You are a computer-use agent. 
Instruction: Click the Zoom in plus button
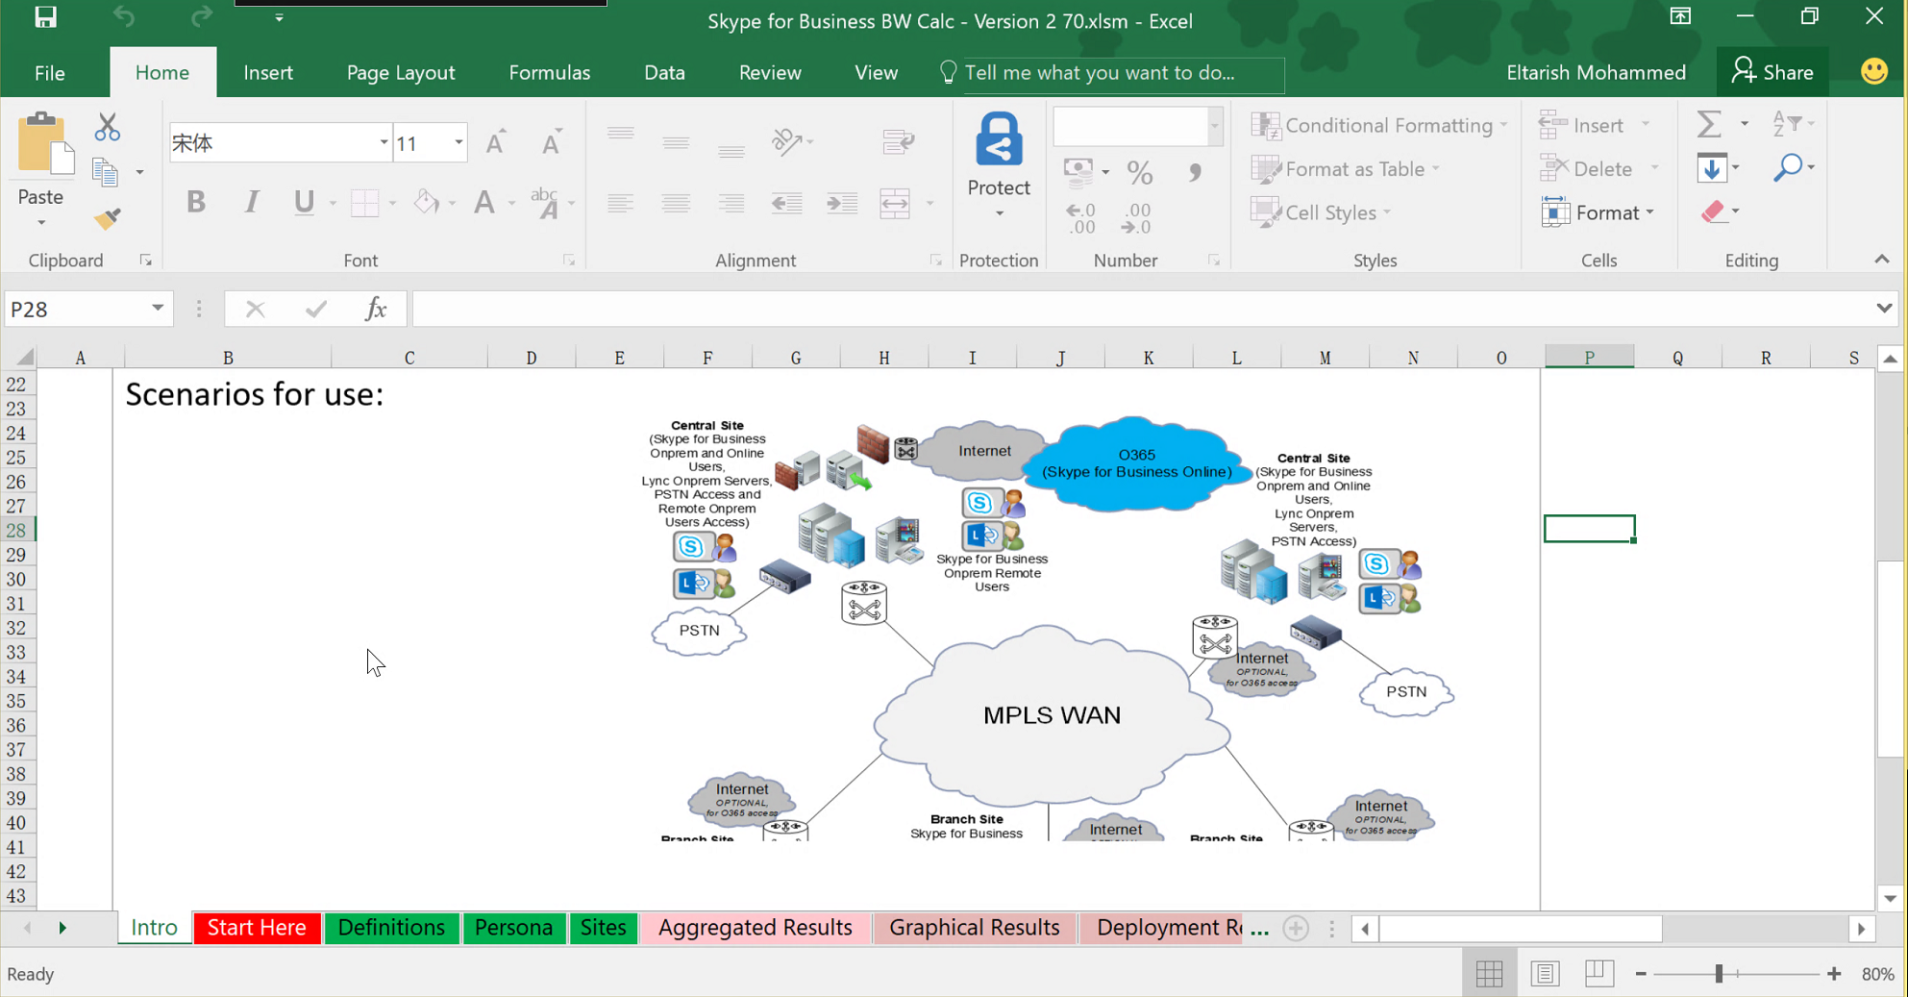(1834, 974)
